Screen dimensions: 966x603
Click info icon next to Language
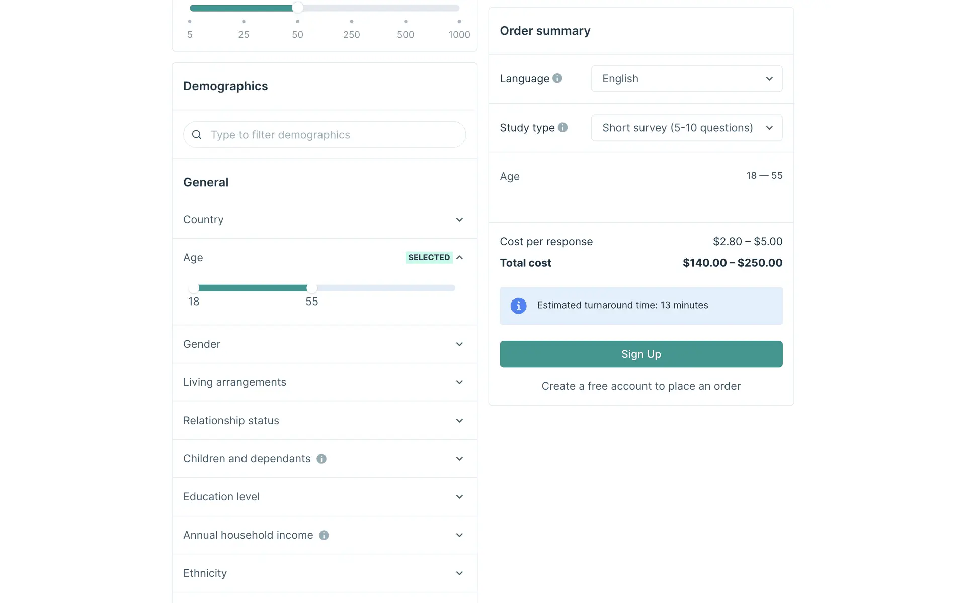click(x=557, y=78)
